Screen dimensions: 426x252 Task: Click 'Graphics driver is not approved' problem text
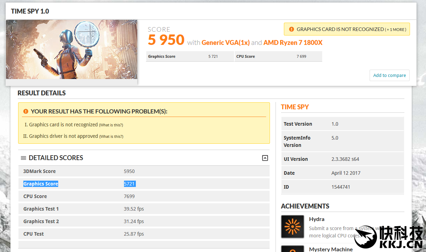[64, 136]
